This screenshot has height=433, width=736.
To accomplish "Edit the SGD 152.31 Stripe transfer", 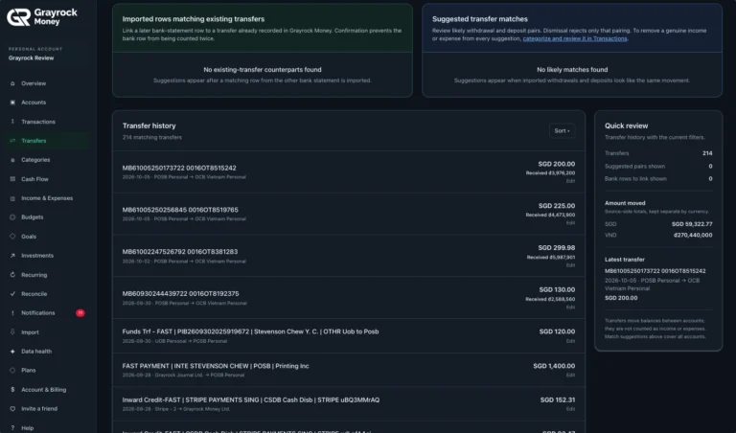I will pos(570,409).
